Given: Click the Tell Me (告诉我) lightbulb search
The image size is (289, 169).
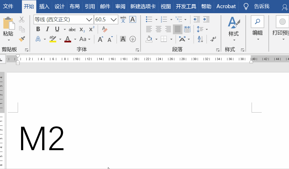Looking at the screenshot, I should coord(256,6).
